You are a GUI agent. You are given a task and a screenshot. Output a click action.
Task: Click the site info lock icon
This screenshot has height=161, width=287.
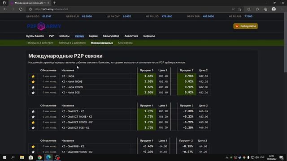point(30,9)
